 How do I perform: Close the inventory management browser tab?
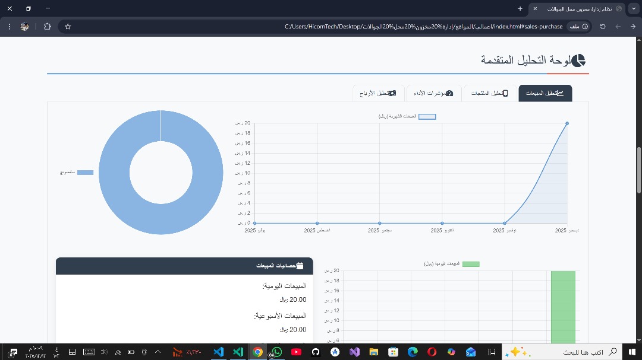point(535,8)
